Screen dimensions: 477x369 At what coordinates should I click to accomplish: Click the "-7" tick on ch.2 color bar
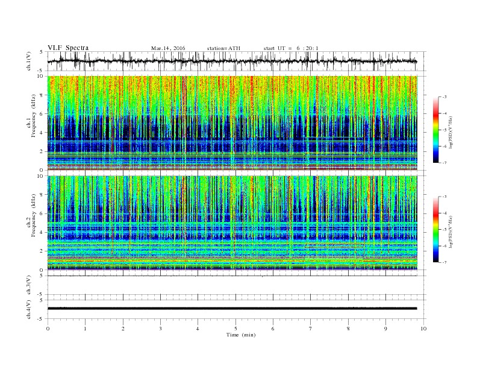pos(444,262)
